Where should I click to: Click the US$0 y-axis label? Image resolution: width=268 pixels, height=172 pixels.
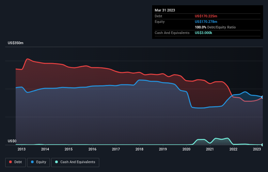tap(12, 141)
